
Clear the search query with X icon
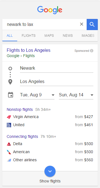click(82, 24)
